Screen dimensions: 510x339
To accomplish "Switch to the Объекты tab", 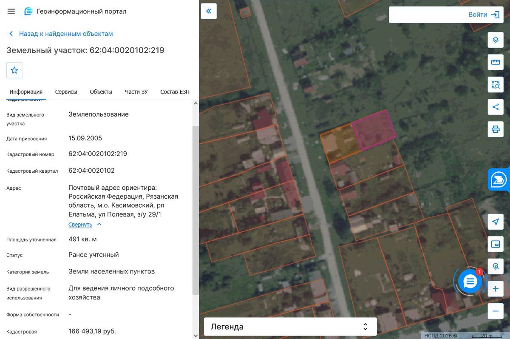I will (x=101, y=92).
